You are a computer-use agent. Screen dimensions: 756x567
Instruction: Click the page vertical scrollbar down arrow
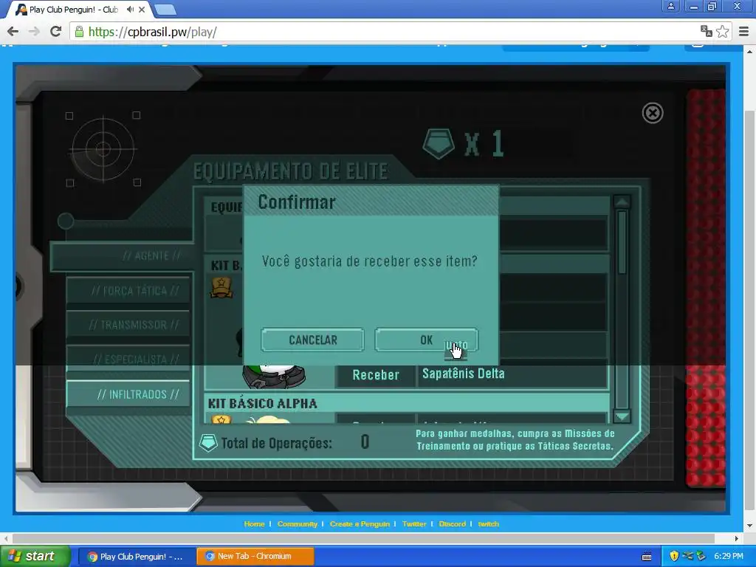tap(750, 526)
